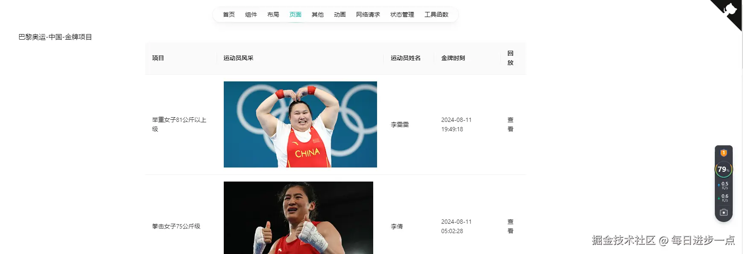The height and width of the screenshot is (254, 743).
Task: Click the screenshot camera icon in widget
Action: click(723, 212)
